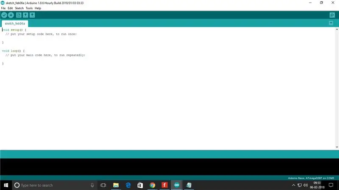Open Microsoft Store from the taskbar
This screenshot has width=339, height=190.
pos(140,185)
